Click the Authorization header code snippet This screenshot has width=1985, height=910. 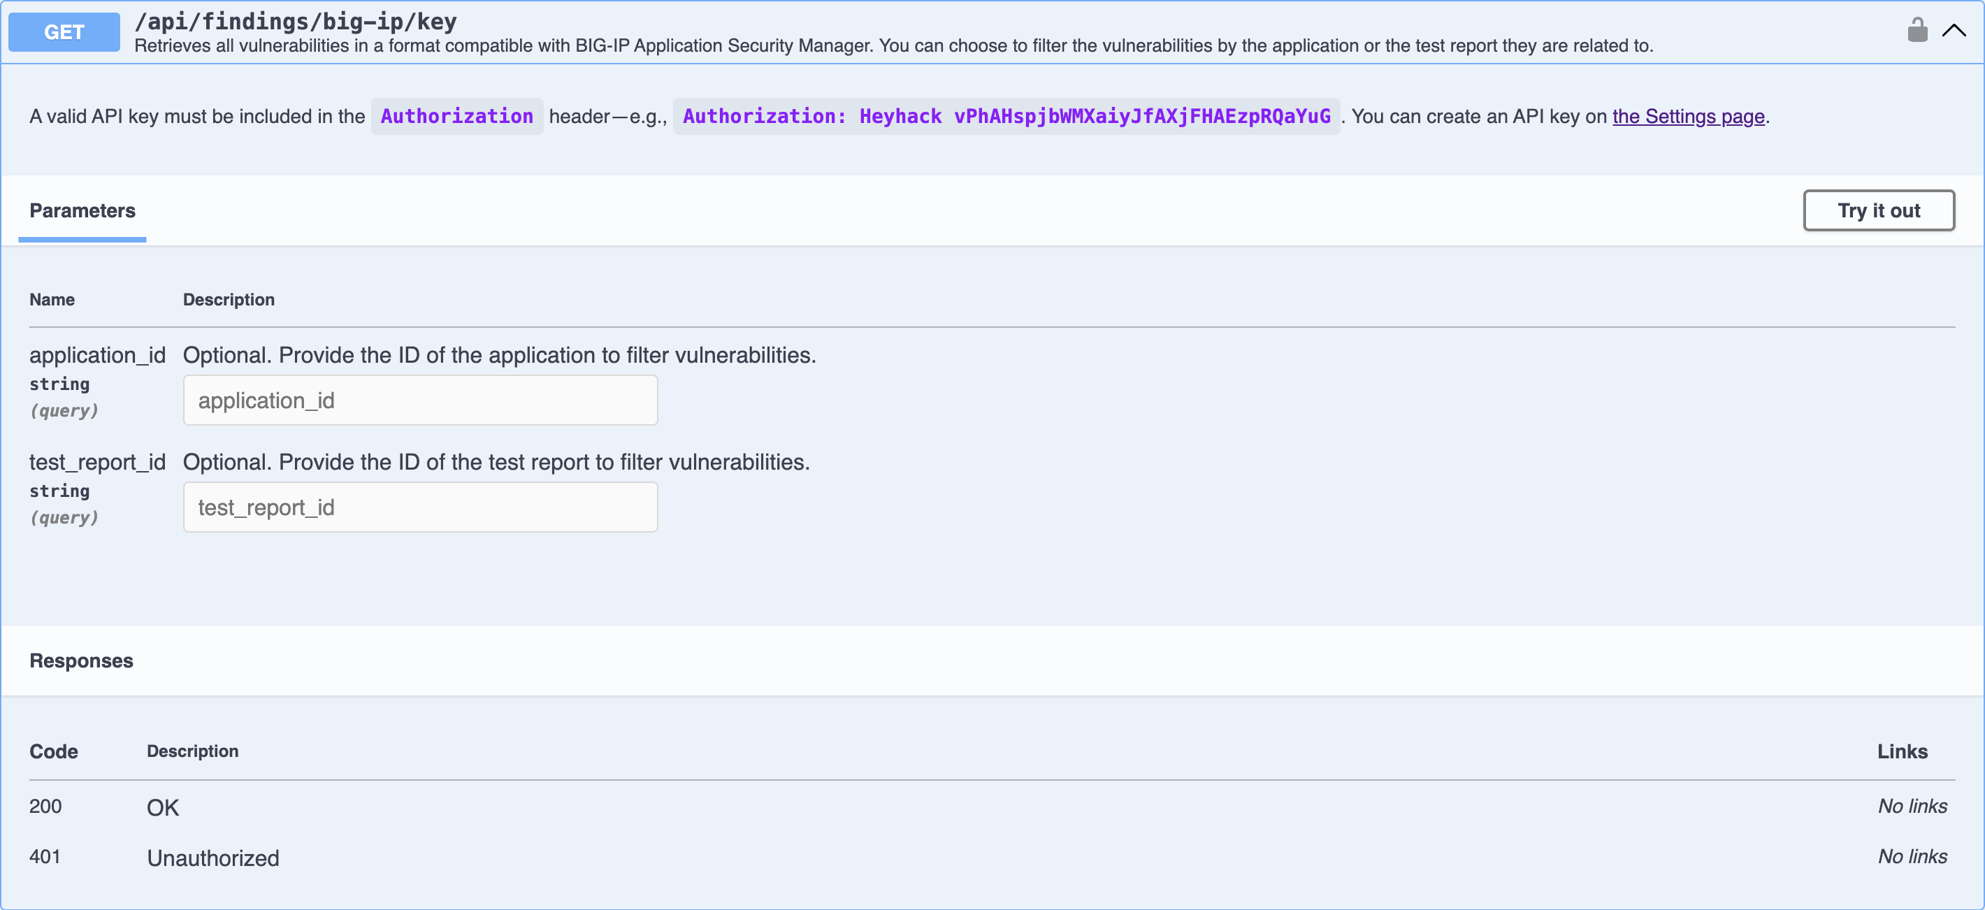tap(456, 116)
